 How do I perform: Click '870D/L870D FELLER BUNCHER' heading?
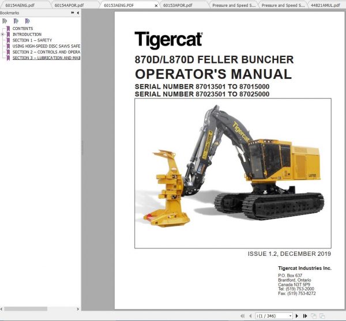[214, 60]
